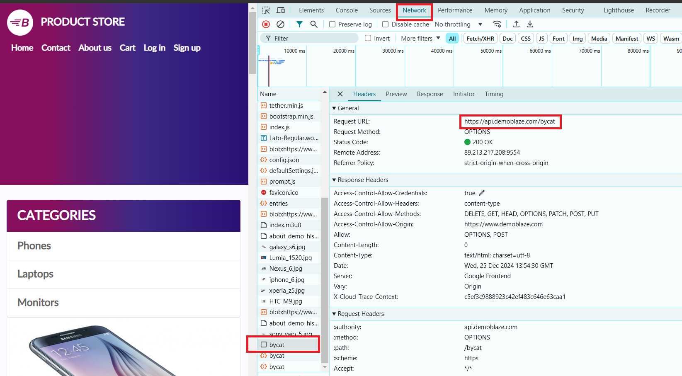The height and width of the screenshot is (376, 682).
Task: Click the export HAR download icon
Action: point(530,24)
